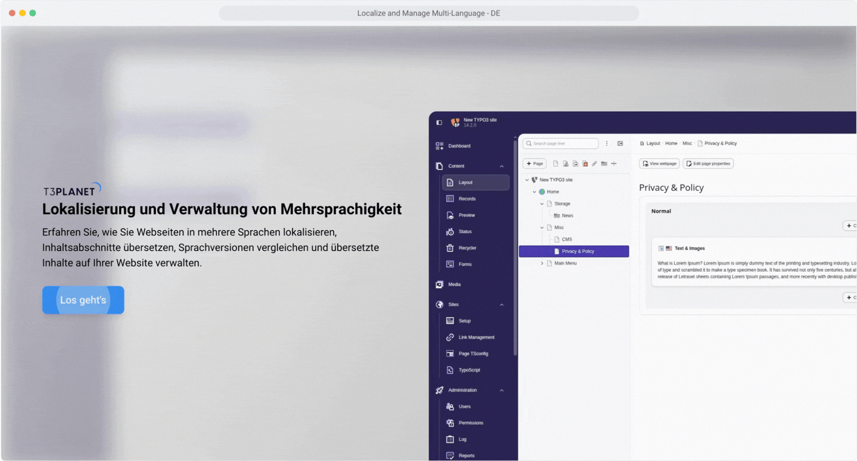The height and width of the screenshot is (461, 857).
Task: Select News in the page tree
Action: pos(567,216)
